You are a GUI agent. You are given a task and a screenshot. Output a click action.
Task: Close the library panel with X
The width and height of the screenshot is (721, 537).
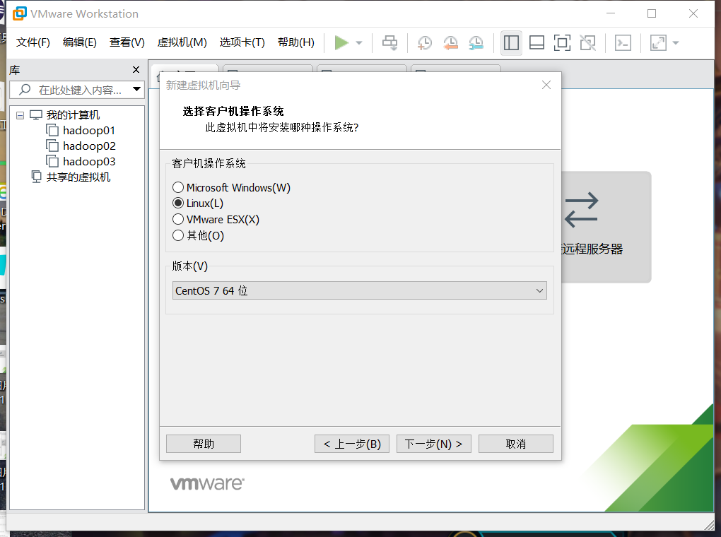(136, 69)
